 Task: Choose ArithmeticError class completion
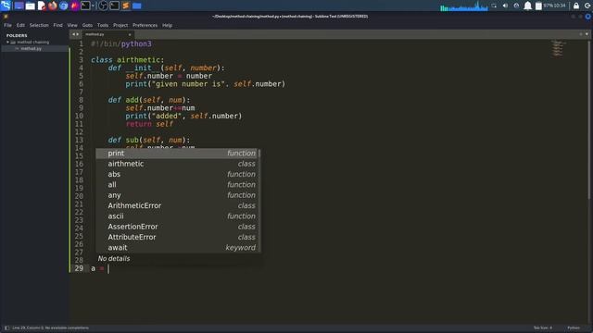(x=177, y=205)
